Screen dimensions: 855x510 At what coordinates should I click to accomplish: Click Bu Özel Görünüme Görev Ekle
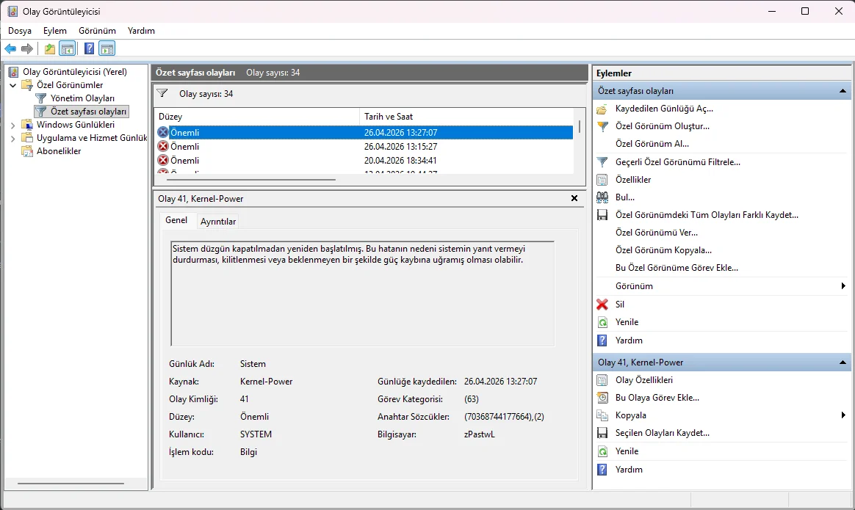point(677,268)
